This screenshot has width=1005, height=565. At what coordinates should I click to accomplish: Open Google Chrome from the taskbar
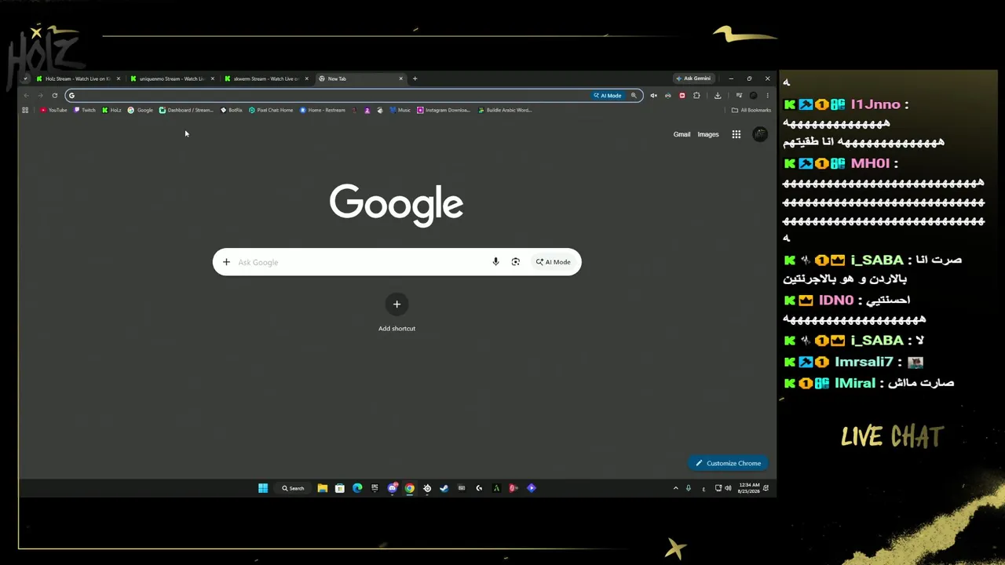(410, 488)
